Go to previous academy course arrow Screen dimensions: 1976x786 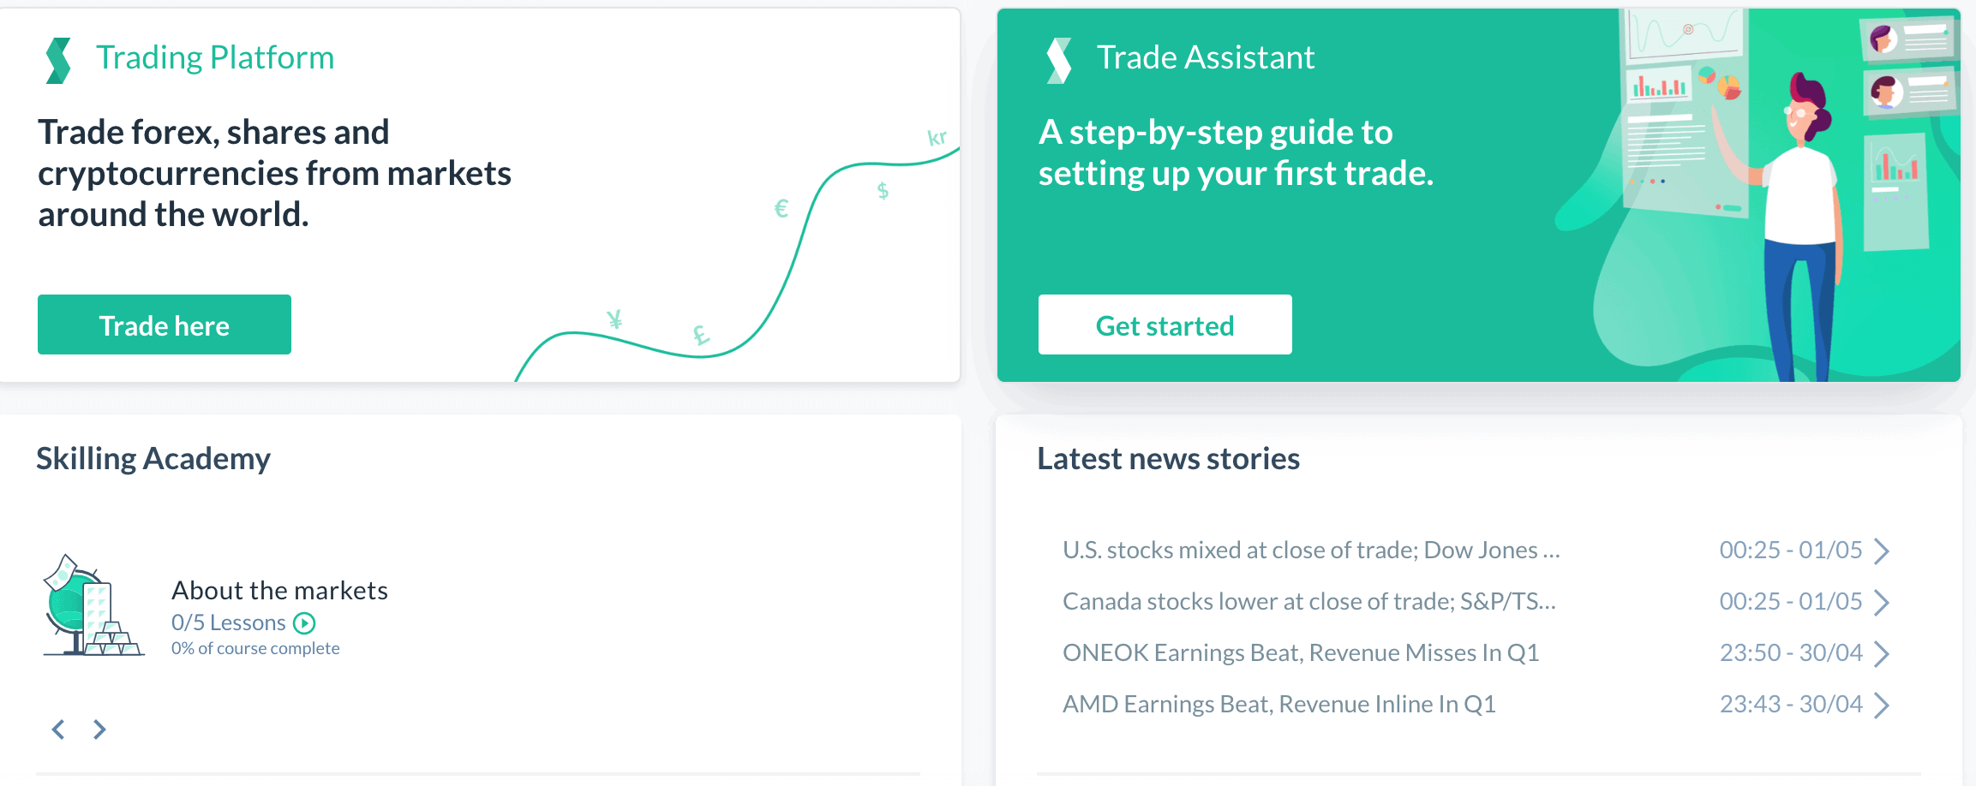(58, 729)
